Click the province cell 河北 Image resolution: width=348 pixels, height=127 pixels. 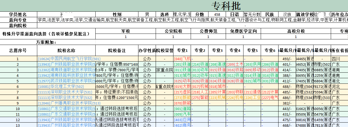tap(339, 87)
